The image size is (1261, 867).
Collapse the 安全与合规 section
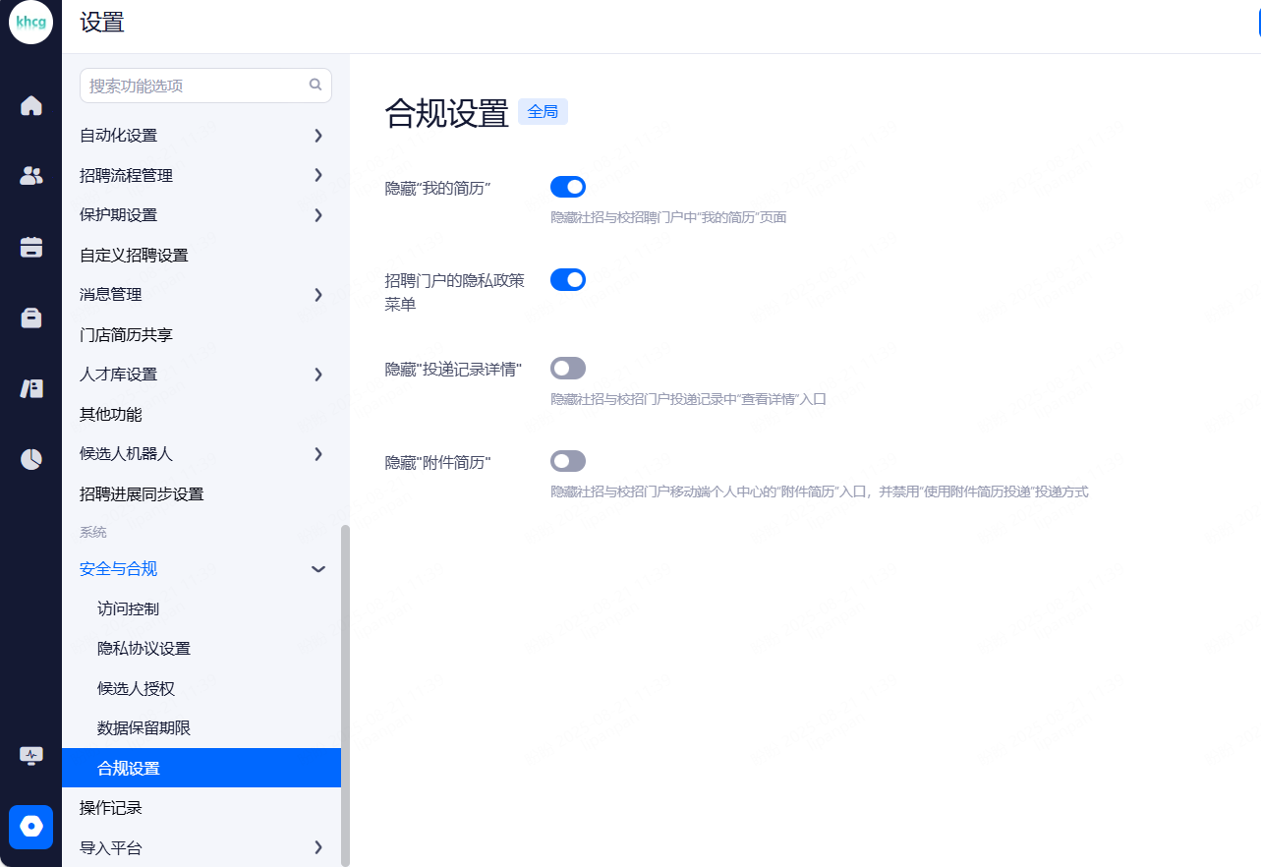point(317,569)
